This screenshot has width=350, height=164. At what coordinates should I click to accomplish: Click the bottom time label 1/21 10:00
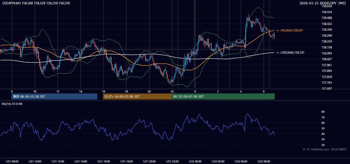coord(35,162)
